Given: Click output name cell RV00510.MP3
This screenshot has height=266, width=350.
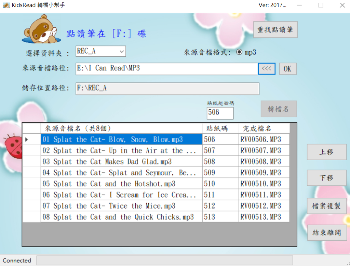Looking at the screenshot, I should click(x=264, y=184).
